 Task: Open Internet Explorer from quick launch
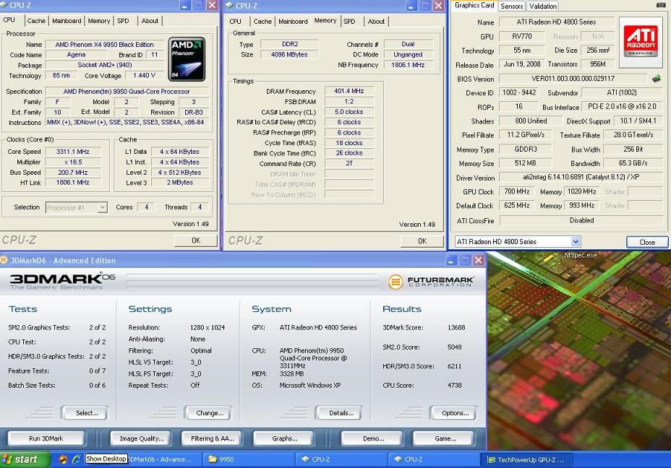[x=76, y=459]
